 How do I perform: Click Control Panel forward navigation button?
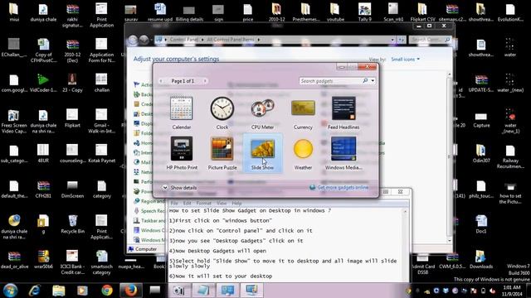point(144,40)
